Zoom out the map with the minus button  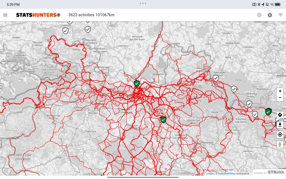280,98
